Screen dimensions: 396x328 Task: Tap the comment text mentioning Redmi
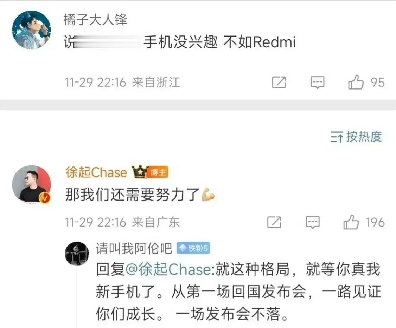180,41
